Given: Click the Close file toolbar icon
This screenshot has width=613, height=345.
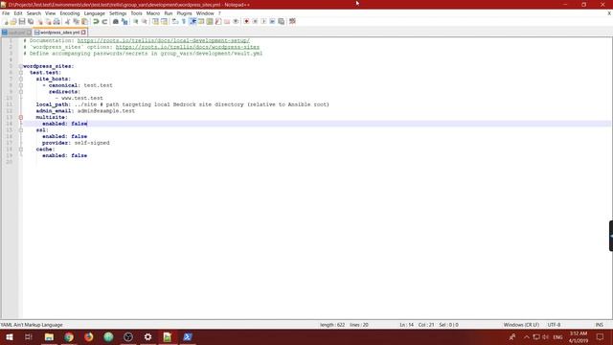Looking at the screenshot, I should [39, 21].
